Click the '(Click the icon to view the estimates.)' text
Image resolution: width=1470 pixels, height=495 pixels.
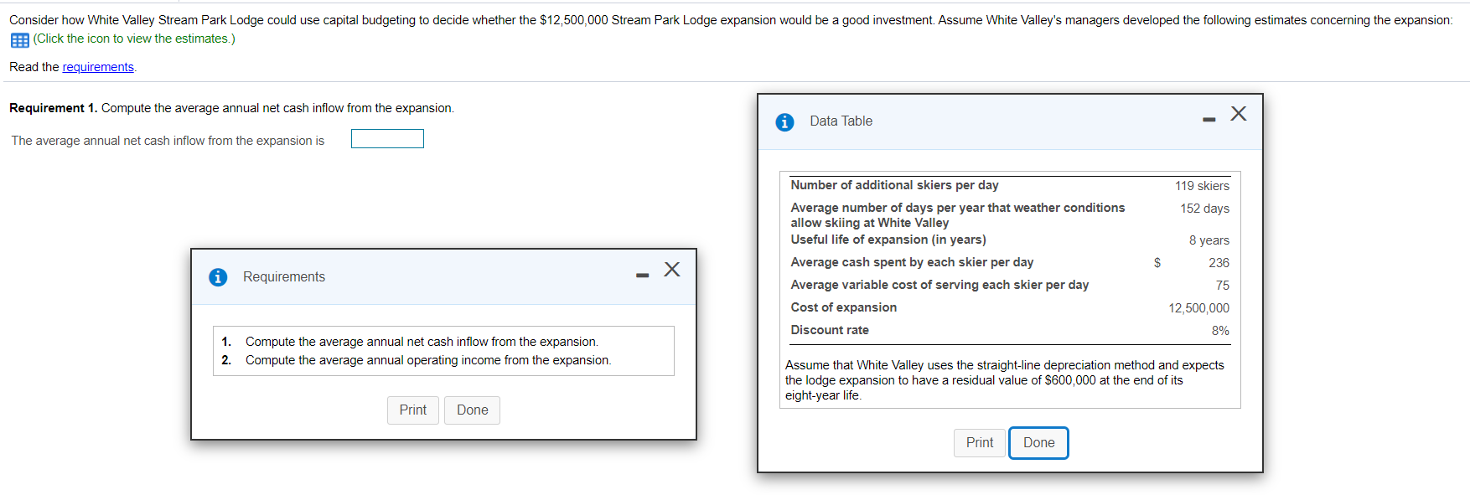click(134, 39)
